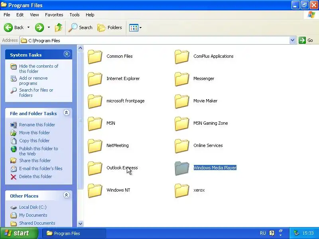Open the Views dropdown arrow
Viewport: 319px width, 239px height.
(x=141, y=27)
